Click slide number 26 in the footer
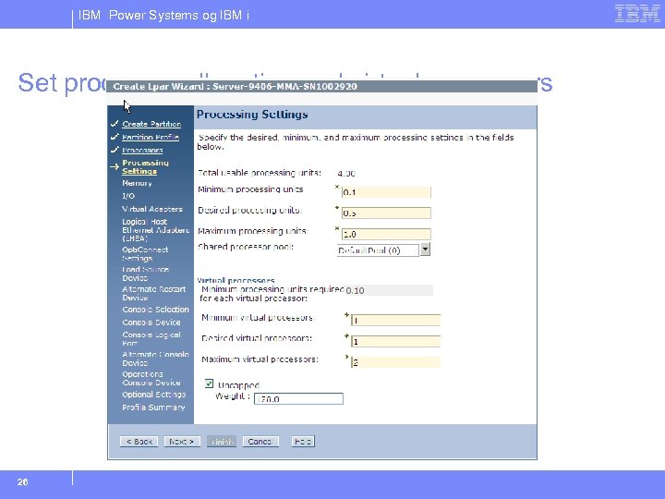This screenshot has height=499, width=665. tap(22, 481)
